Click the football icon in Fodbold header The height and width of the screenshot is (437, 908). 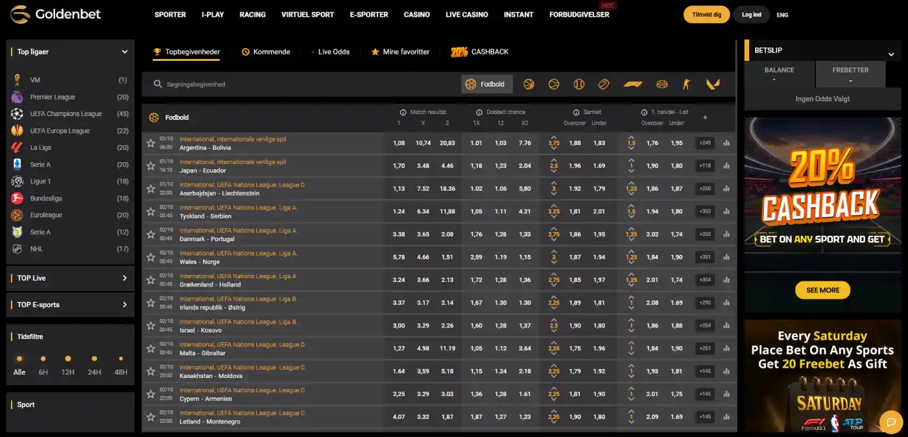(154, 117)
